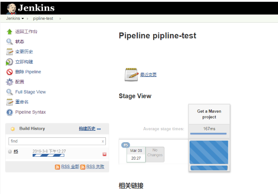The width and height of the screenshot is (278, 194).
Task: Open Full Stage View from the sidebar
Action: 30,92
